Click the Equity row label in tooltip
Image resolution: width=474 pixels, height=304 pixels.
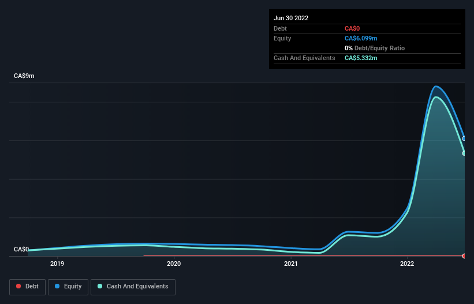pos(282,38)
